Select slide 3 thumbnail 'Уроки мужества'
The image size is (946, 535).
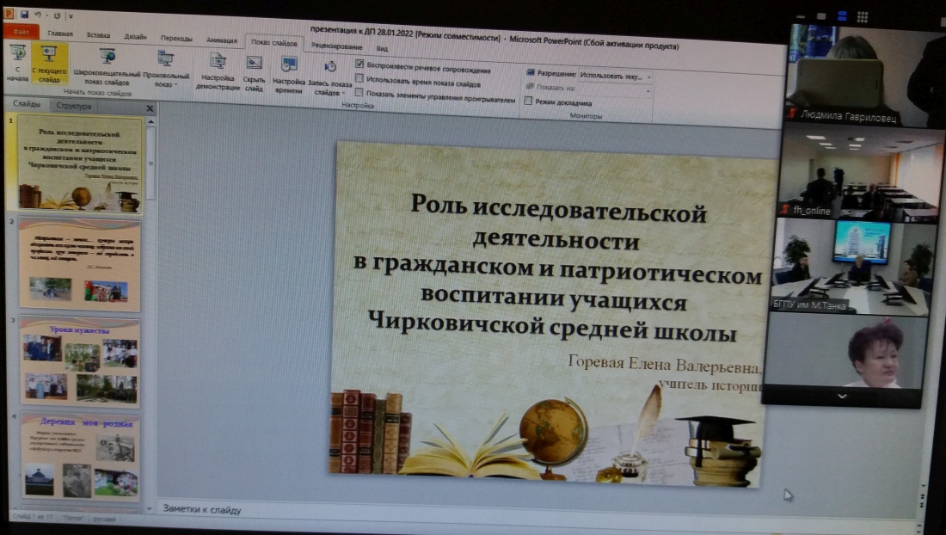80,361
